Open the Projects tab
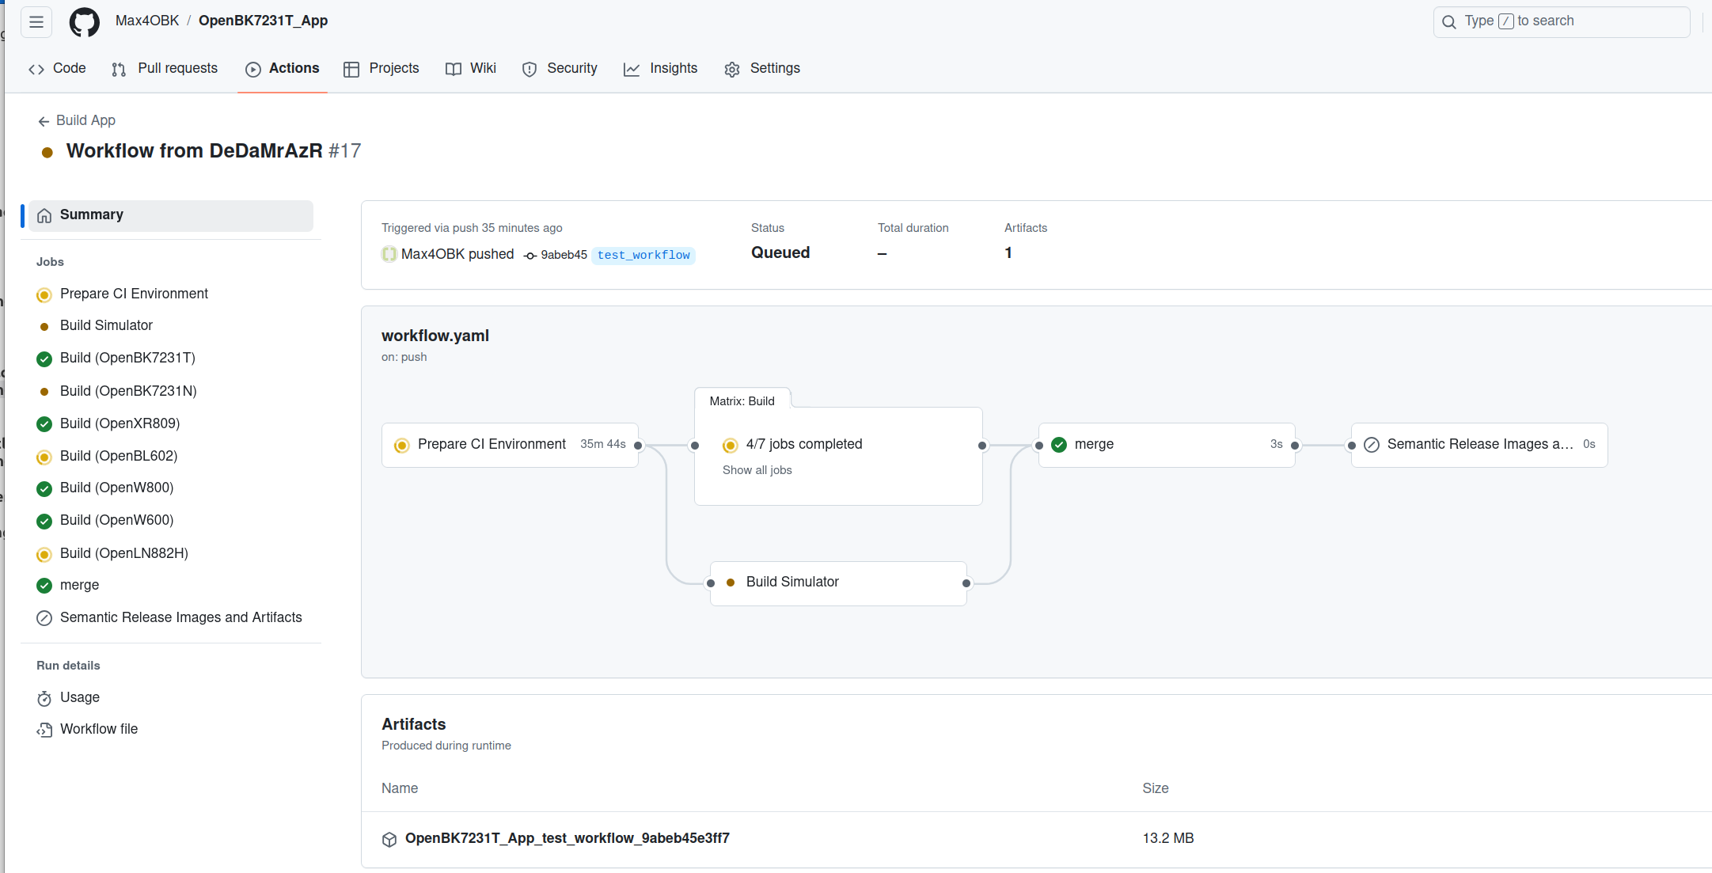The width and height of the screenshot is (1712, 873). point(381,69)
